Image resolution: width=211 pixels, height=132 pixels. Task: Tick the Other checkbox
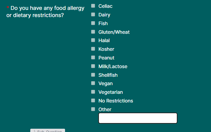pyautogui.click(x=93, y=109)
